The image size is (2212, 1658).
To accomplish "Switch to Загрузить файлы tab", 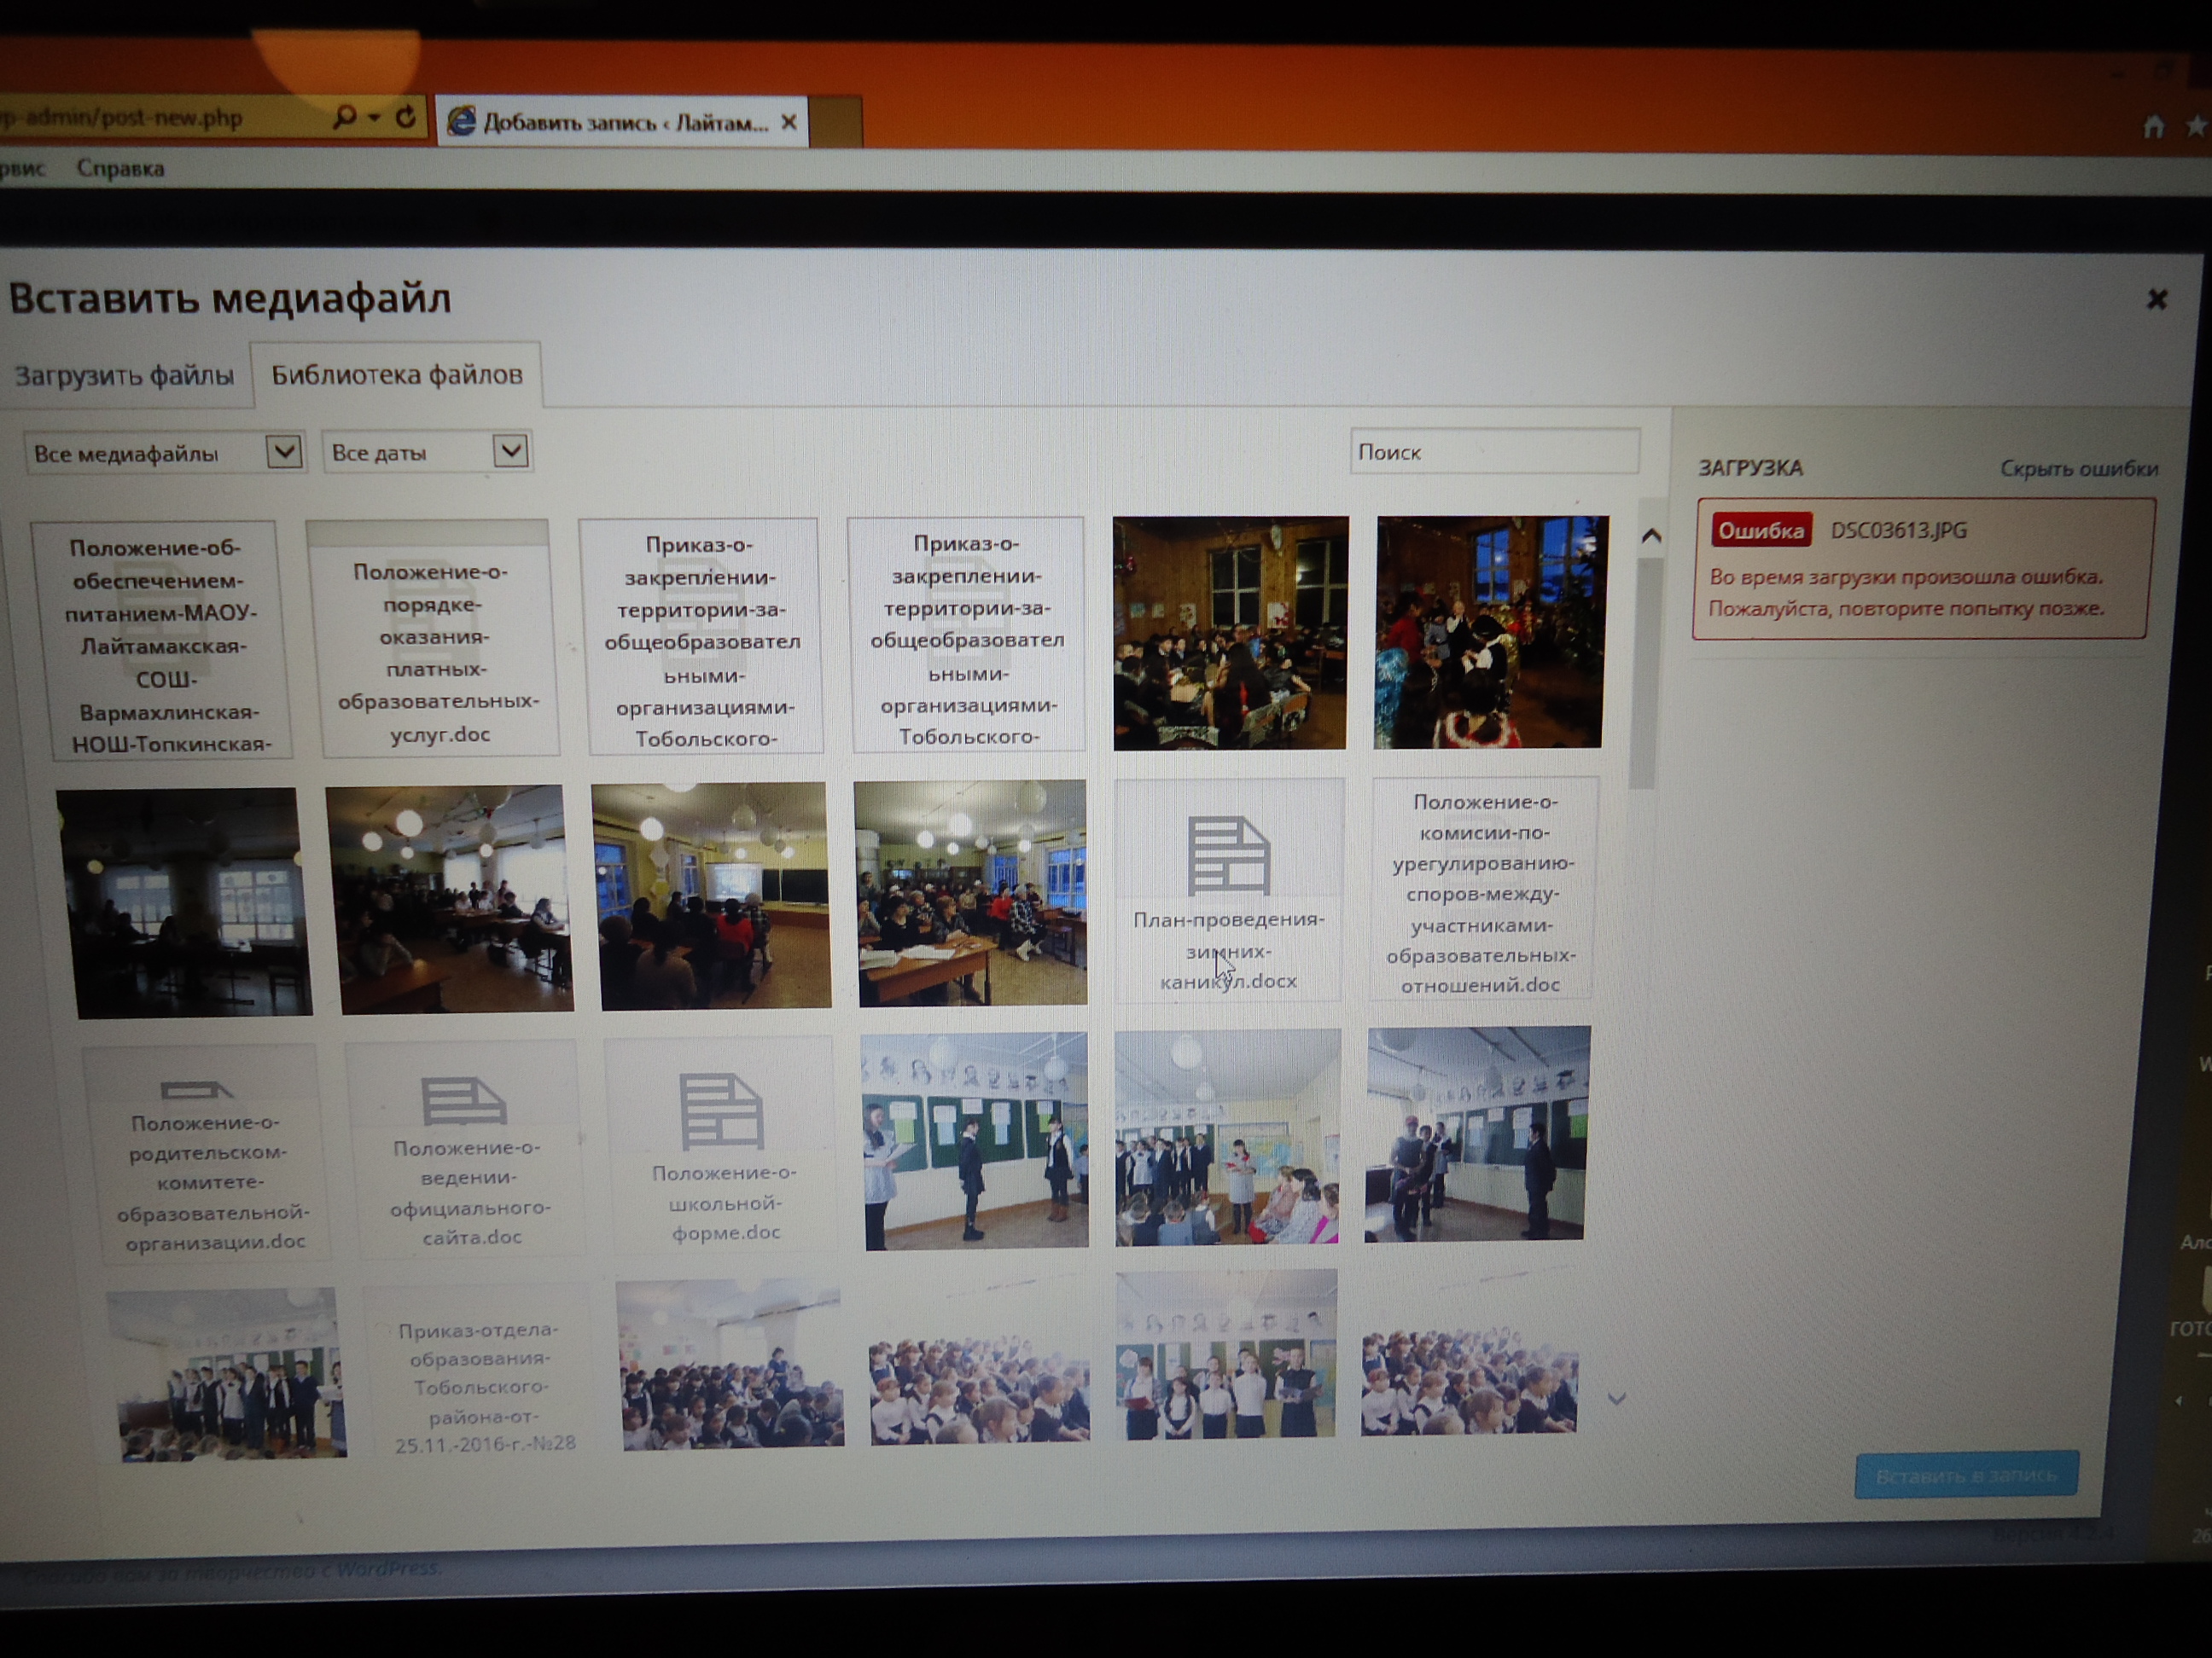I will [124, 376].
